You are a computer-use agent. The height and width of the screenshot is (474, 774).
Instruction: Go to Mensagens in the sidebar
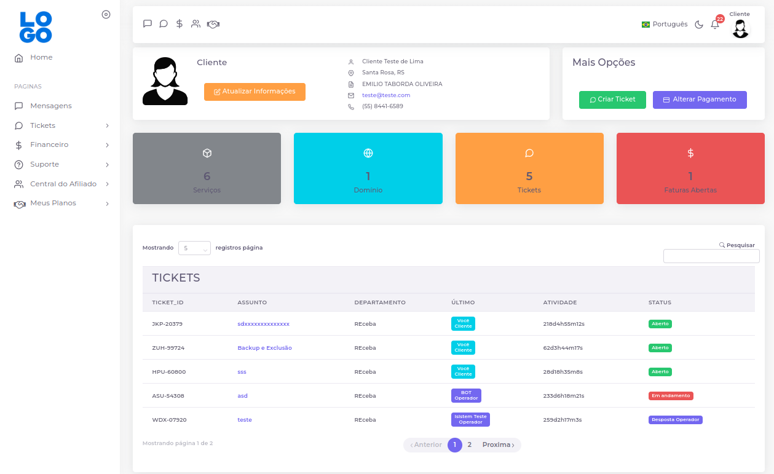click(50, 106)
